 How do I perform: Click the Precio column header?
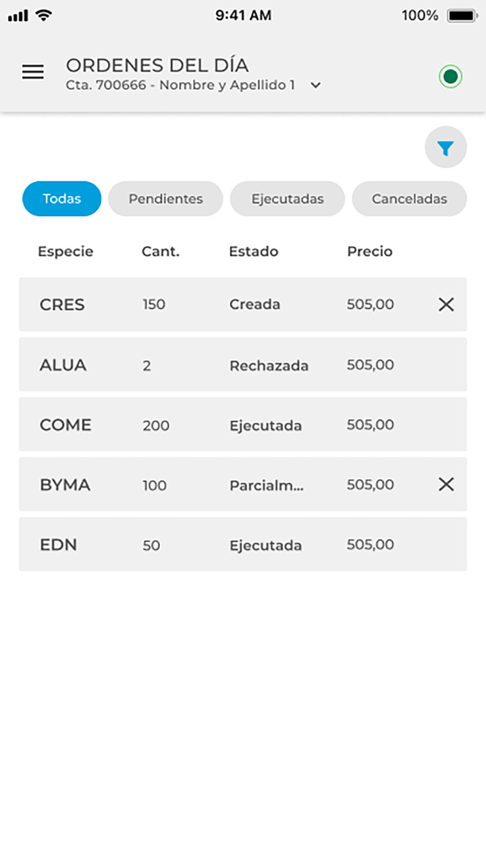point(369,251)
